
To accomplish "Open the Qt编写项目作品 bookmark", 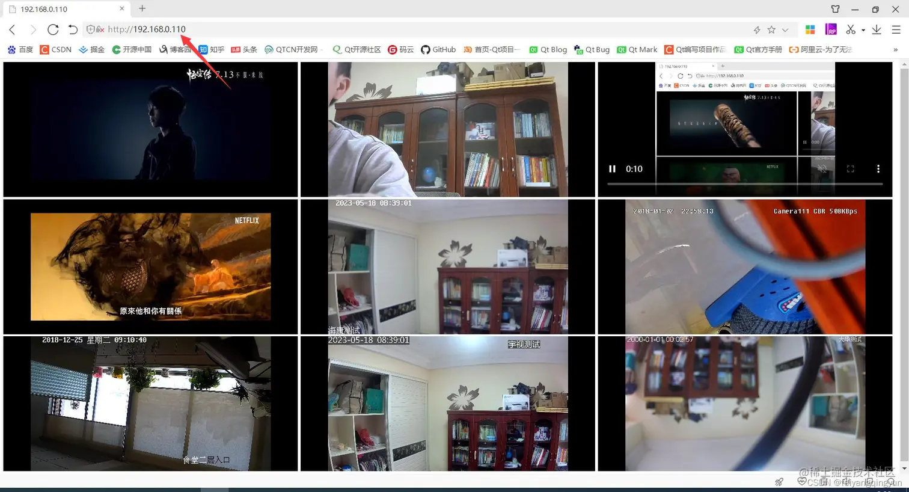I will pos(695,49).
